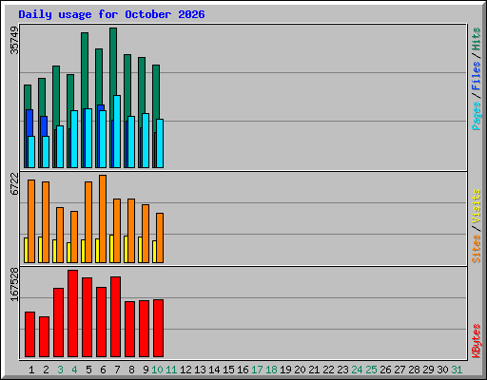
Task: Click the 35749 hits axis value
Action: point(14,40)
